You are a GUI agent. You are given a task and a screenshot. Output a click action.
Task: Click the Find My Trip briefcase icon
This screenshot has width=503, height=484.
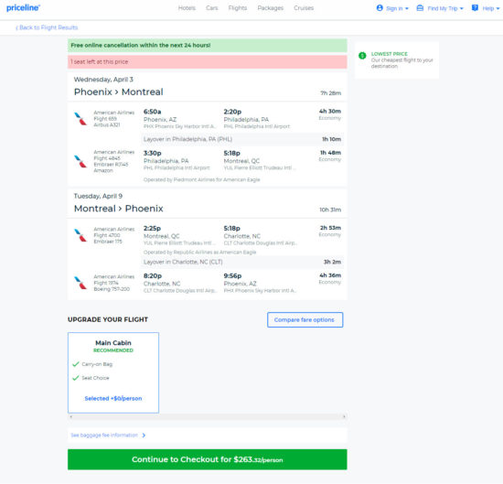[420, 8]
